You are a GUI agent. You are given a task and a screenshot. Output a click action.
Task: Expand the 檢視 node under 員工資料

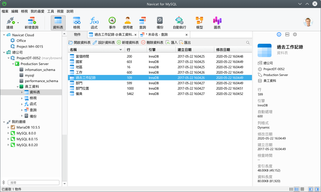click(x=22, y=98)
